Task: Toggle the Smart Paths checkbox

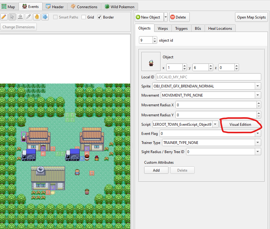Action: coord(55,17)
